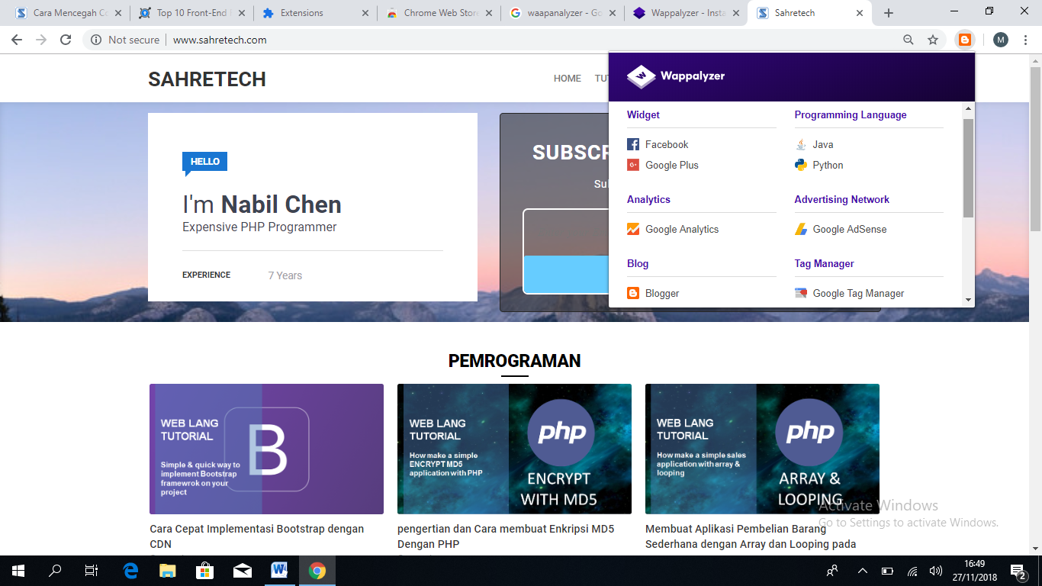Open the Facebook entry in Wappalyzer popup
The height and width of the screenshot is (586, 1042).
coord(667,144)
